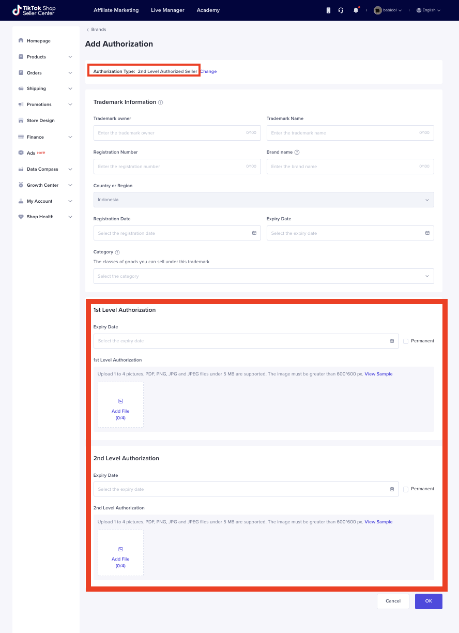Screen dimensions: 459x633
Task: Click the Category info icon
Action: (117, 252)
